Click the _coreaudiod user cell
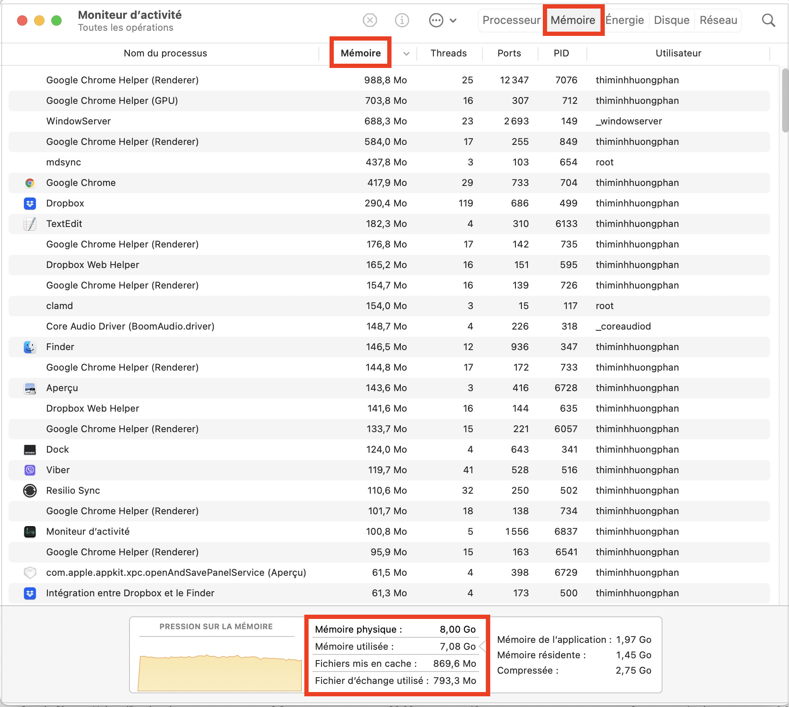 pos(623,327)
